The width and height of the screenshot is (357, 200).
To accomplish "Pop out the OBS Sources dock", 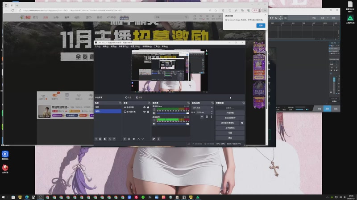I will pyautogui.click(x=149, y=103).
